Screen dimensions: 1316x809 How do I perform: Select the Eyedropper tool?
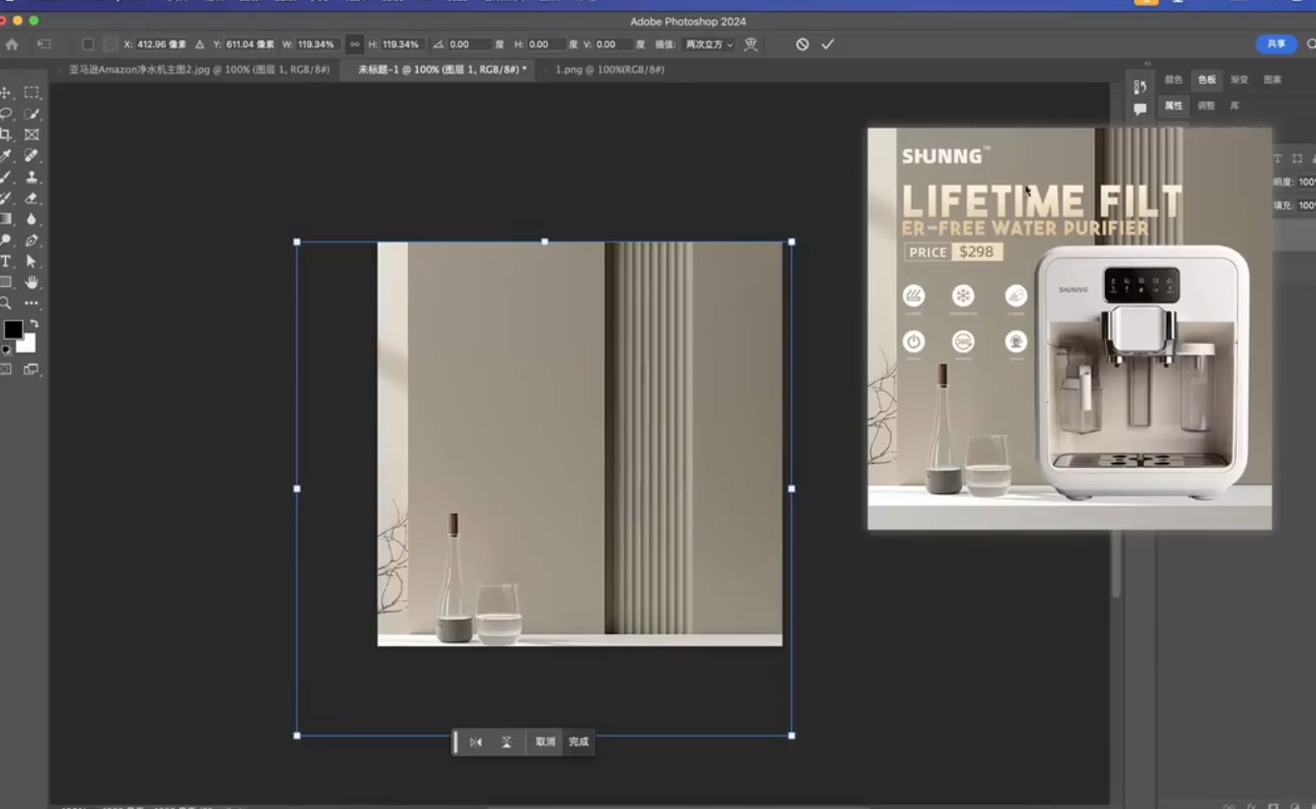coord(6,156)
